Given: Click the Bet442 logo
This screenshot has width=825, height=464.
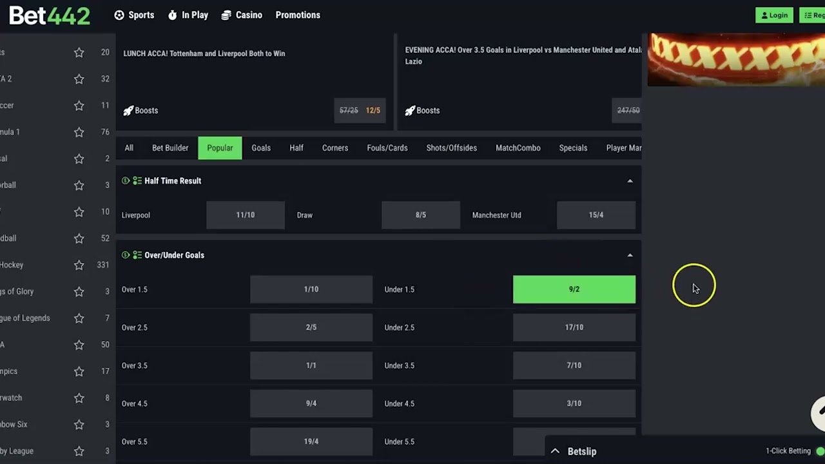Looking at the screenshot, I should (x=50, y=15).
